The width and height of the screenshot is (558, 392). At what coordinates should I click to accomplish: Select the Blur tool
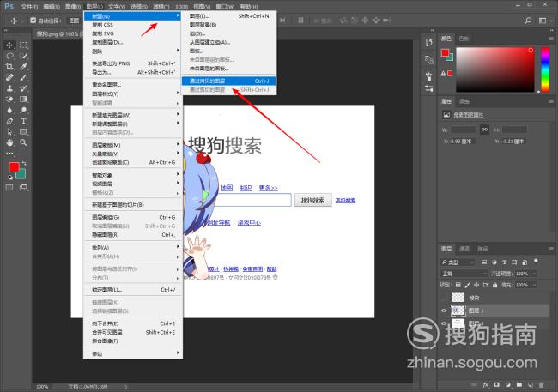tap(9, 111)
